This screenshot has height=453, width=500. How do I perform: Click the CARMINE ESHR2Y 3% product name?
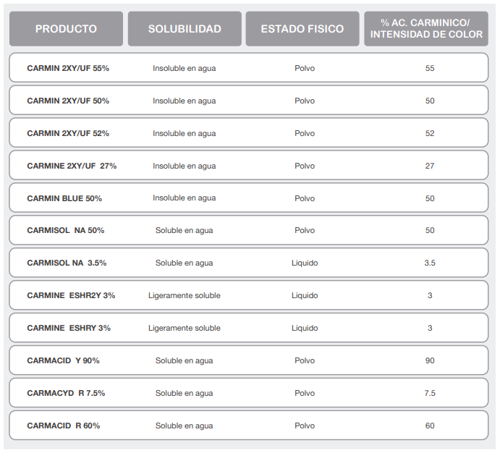coord(71,295)
